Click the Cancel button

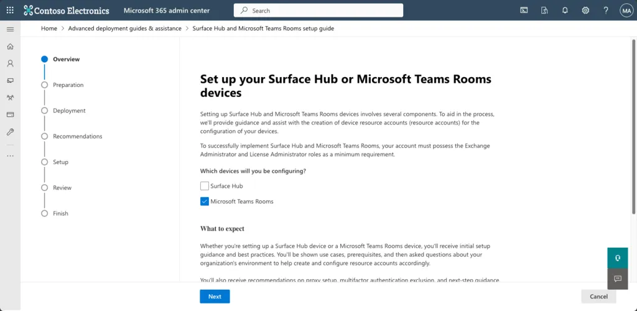coord(598,297)
